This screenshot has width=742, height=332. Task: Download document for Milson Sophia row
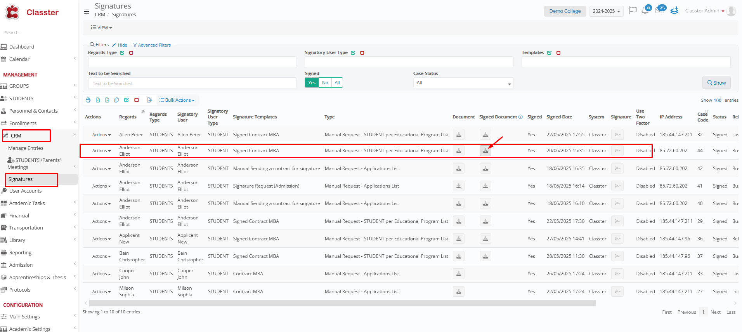459,292
